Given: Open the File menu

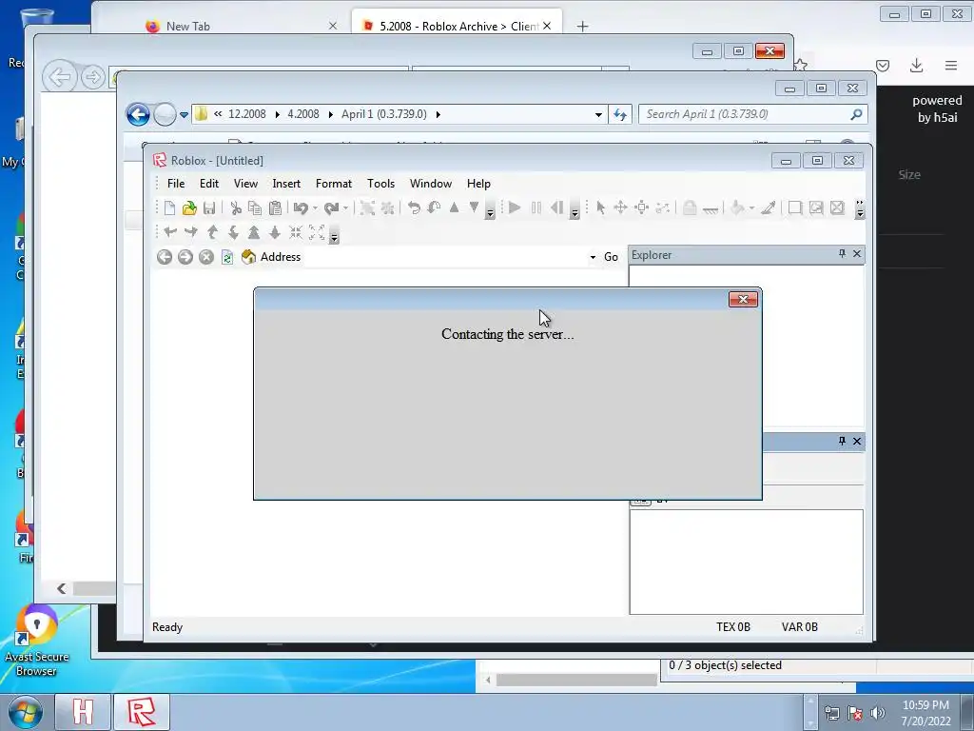Looking at the screenshot, I should 176,184.
